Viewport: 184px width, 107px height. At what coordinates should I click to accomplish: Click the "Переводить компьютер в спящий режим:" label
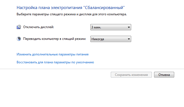pos(54,39)
